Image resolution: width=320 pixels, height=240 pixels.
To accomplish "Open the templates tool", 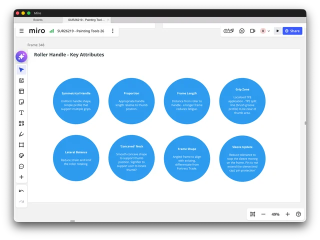I will coord(21,91).
